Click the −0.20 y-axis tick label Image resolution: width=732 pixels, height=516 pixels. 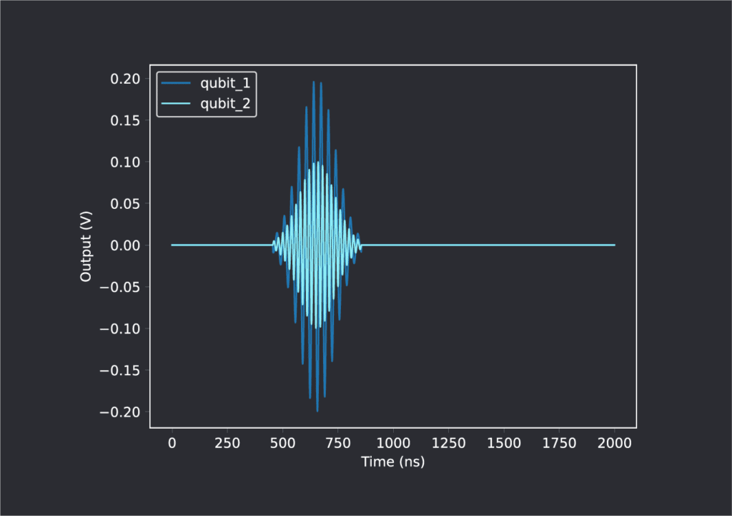123,412
